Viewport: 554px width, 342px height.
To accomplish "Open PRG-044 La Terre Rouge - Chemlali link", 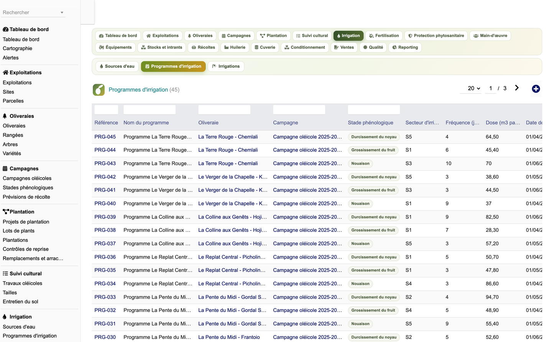I will point(228,150).
